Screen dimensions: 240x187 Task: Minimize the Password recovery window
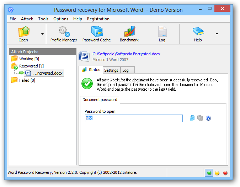click(200, 9)
